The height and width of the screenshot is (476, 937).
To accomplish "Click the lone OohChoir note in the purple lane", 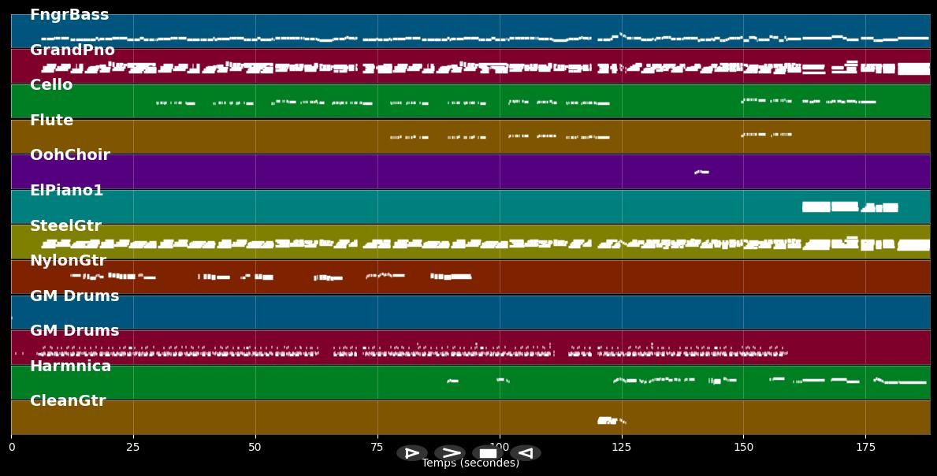I will pos(701,172).
